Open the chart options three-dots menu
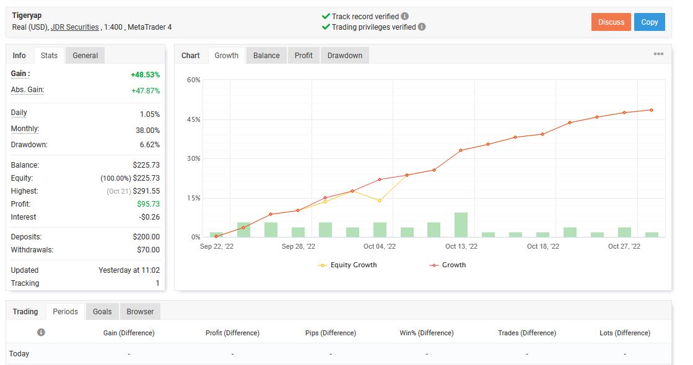The image size is (693, 365). [x=658, y=54]
